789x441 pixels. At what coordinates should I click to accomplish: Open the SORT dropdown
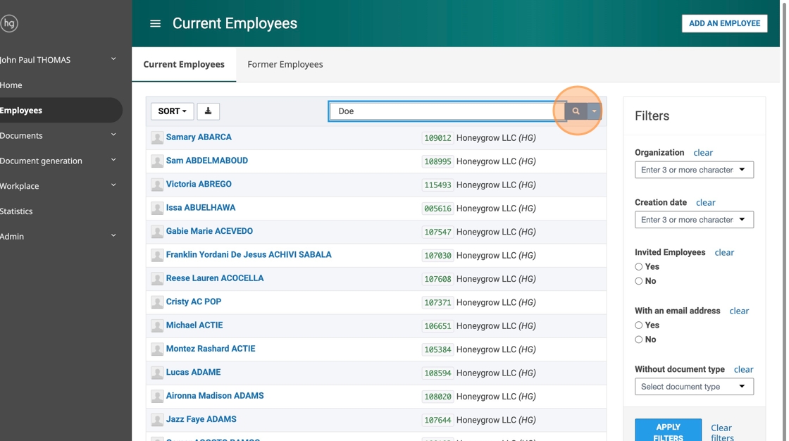click(x=172, y=111)
